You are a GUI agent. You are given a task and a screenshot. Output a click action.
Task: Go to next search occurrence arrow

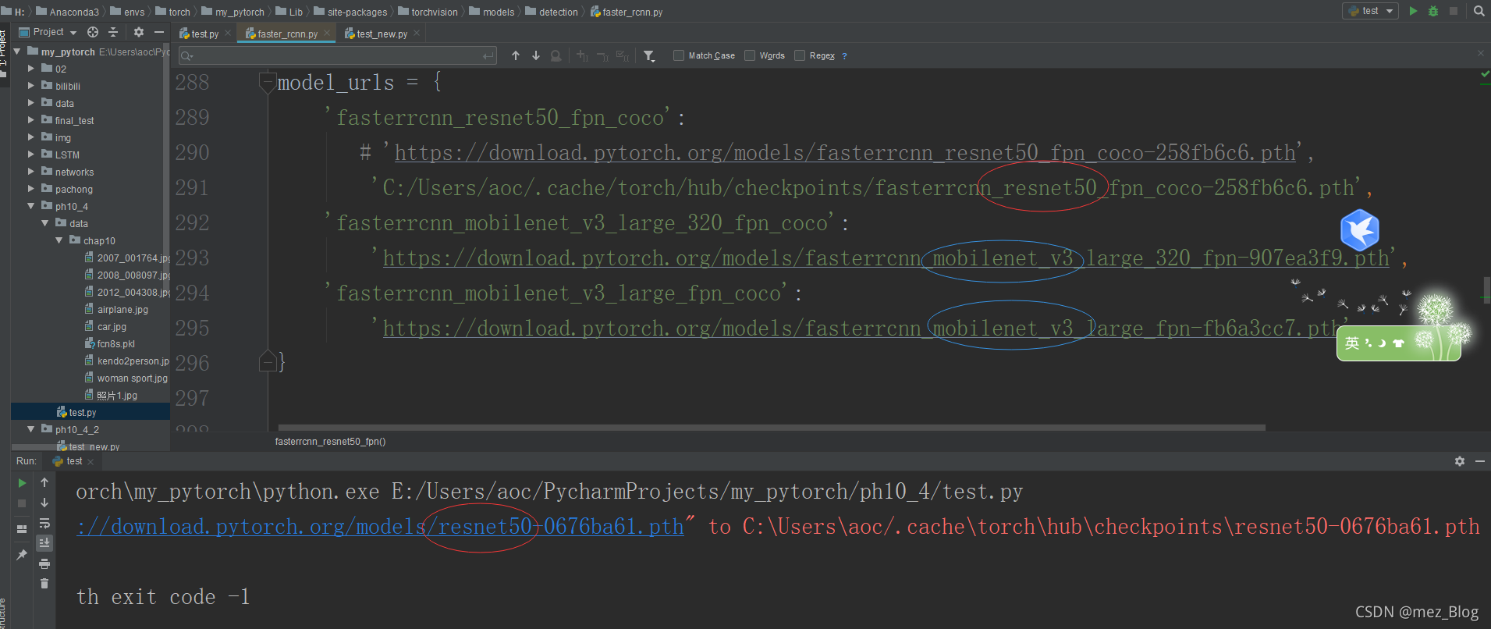pos(536,55)
